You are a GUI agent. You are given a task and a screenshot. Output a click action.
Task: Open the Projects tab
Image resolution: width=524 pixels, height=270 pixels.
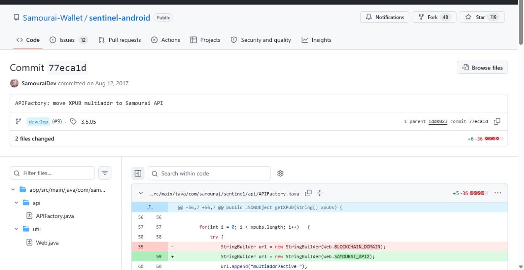(x=205, y=40)
